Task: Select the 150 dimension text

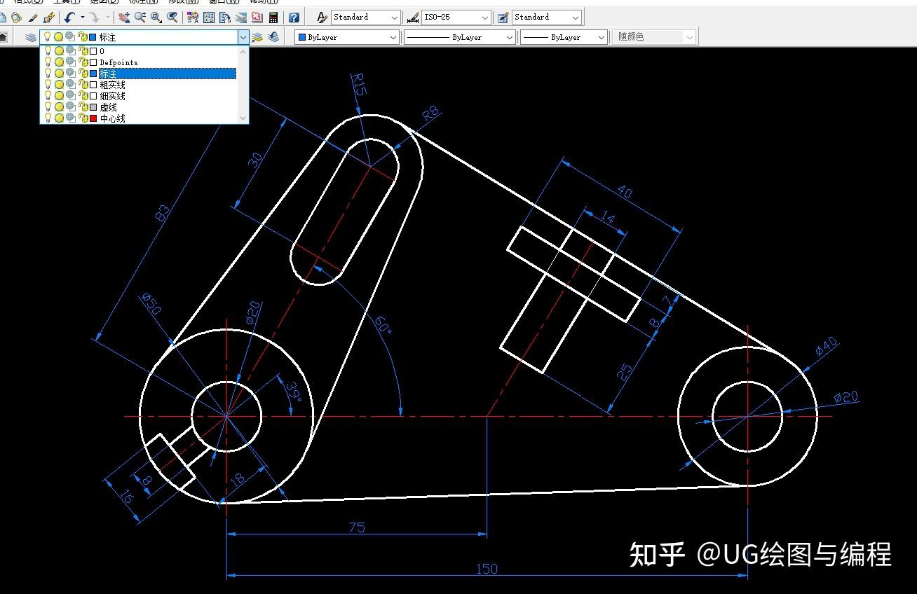Action: click(487, 568)
